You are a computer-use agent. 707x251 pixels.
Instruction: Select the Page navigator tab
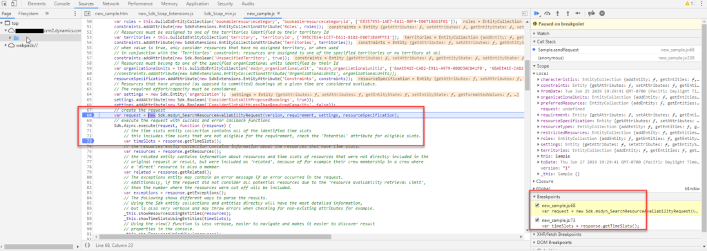click(x=7, y=14)
